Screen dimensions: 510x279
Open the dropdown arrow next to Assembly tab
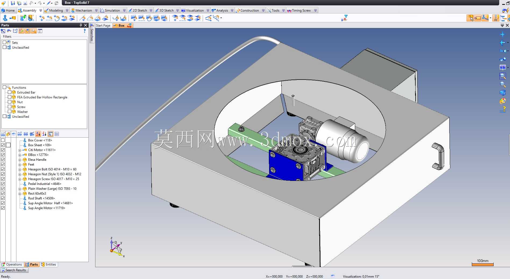click(x=41, y=10)
